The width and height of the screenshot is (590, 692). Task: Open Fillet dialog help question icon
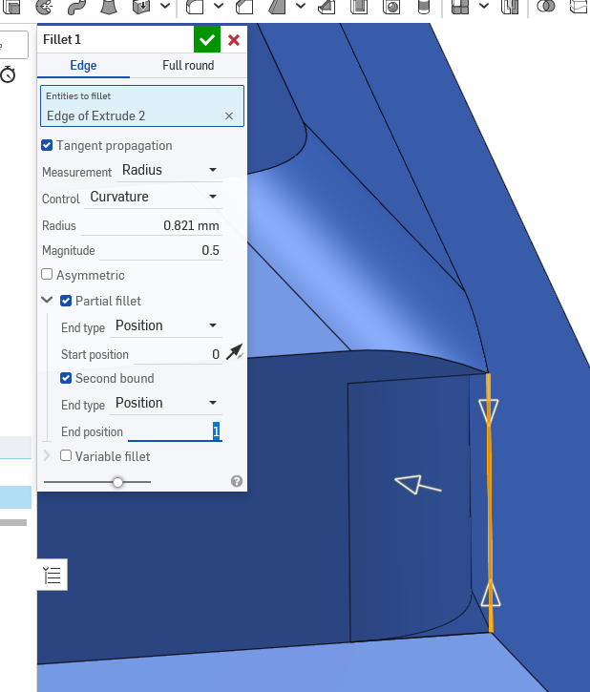click(x=237, y=481)
